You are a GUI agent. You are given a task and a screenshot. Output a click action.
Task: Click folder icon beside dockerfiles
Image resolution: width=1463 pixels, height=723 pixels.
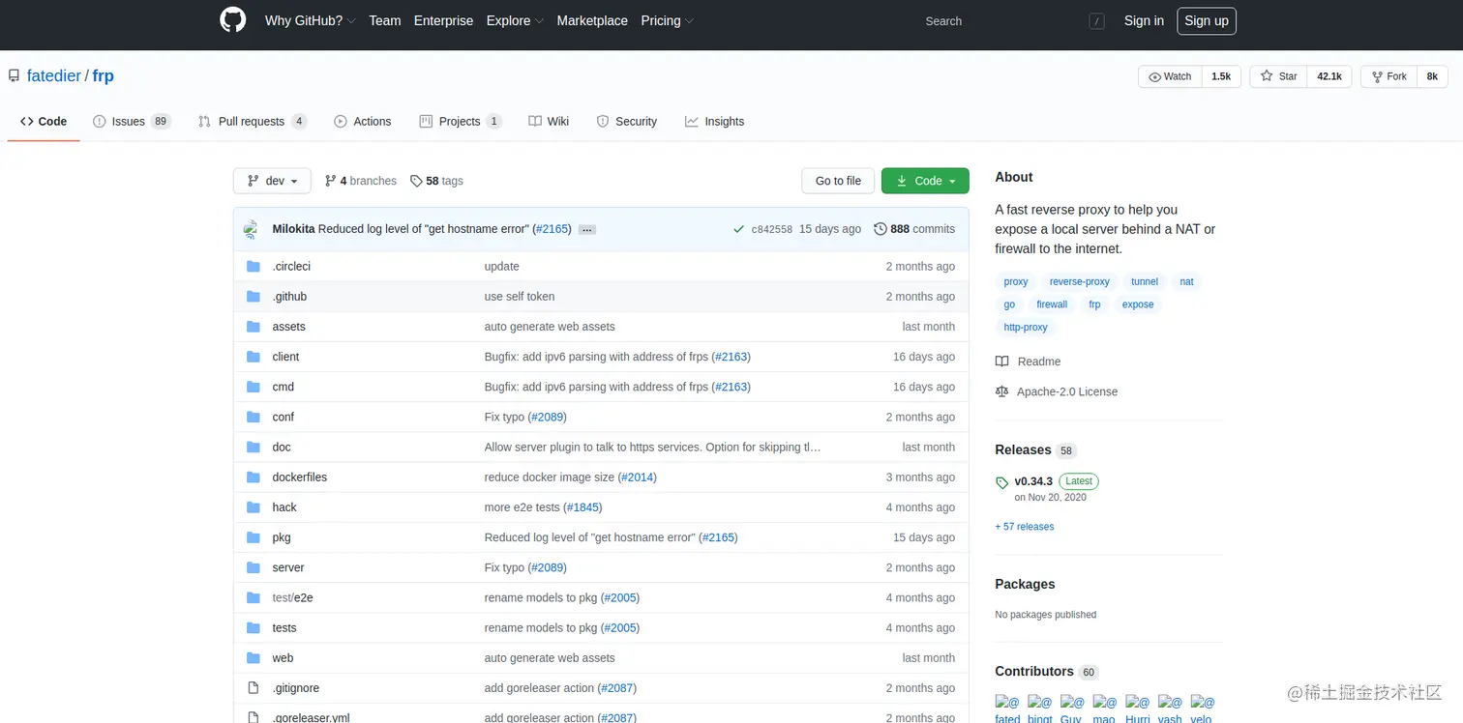[x=254, y=477]
